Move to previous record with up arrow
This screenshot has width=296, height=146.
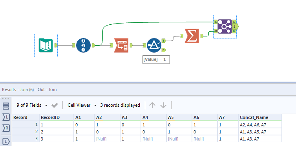point(152,105)
